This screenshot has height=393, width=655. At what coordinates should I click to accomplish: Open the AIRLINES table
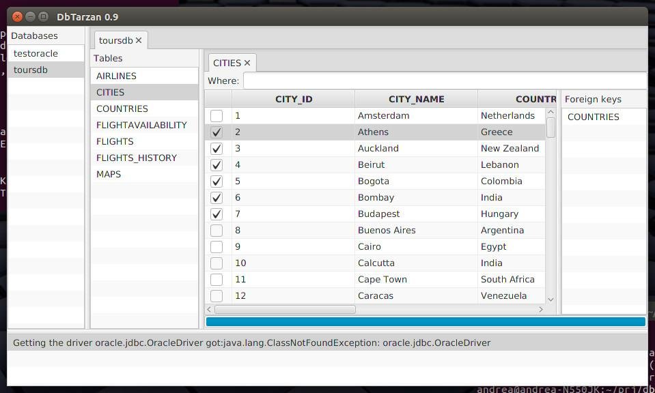click(144, 76)
